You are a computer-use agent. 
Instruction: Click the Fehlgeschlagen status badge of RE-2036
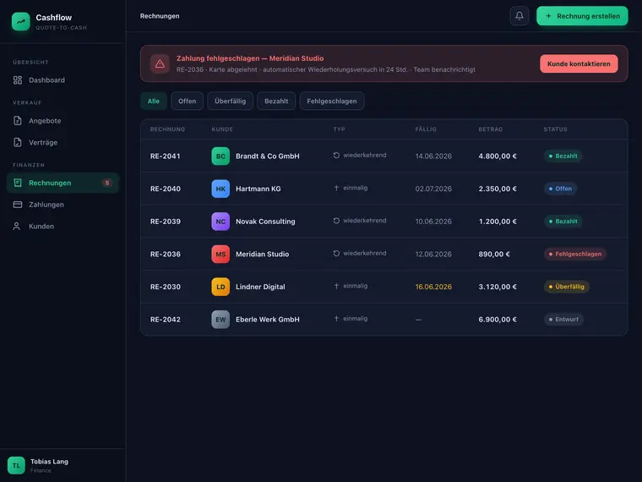pyautogui.click(x=575, y=255)
